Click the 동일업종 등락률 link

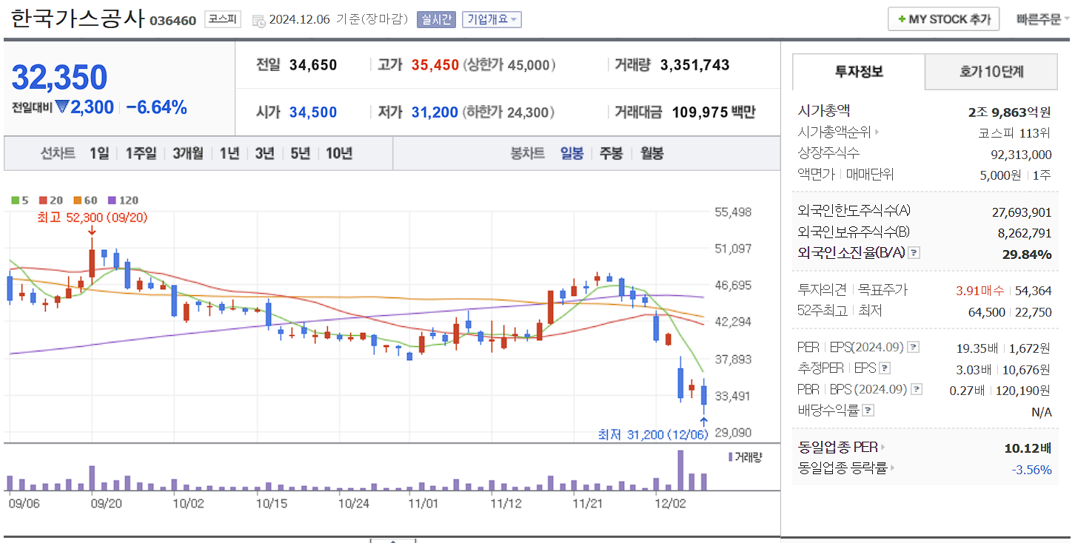[x=843, y=468]
